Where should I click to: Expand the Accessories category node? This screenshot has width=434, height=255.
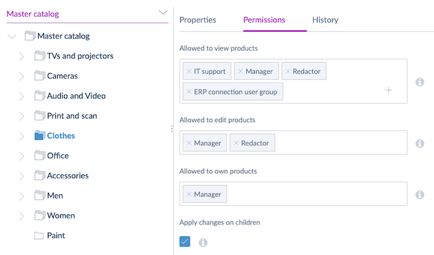(22, 176)
